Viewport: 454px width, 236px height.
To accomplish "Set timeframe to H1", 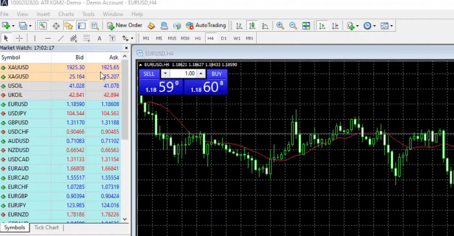I will click(x=198, y=38).
